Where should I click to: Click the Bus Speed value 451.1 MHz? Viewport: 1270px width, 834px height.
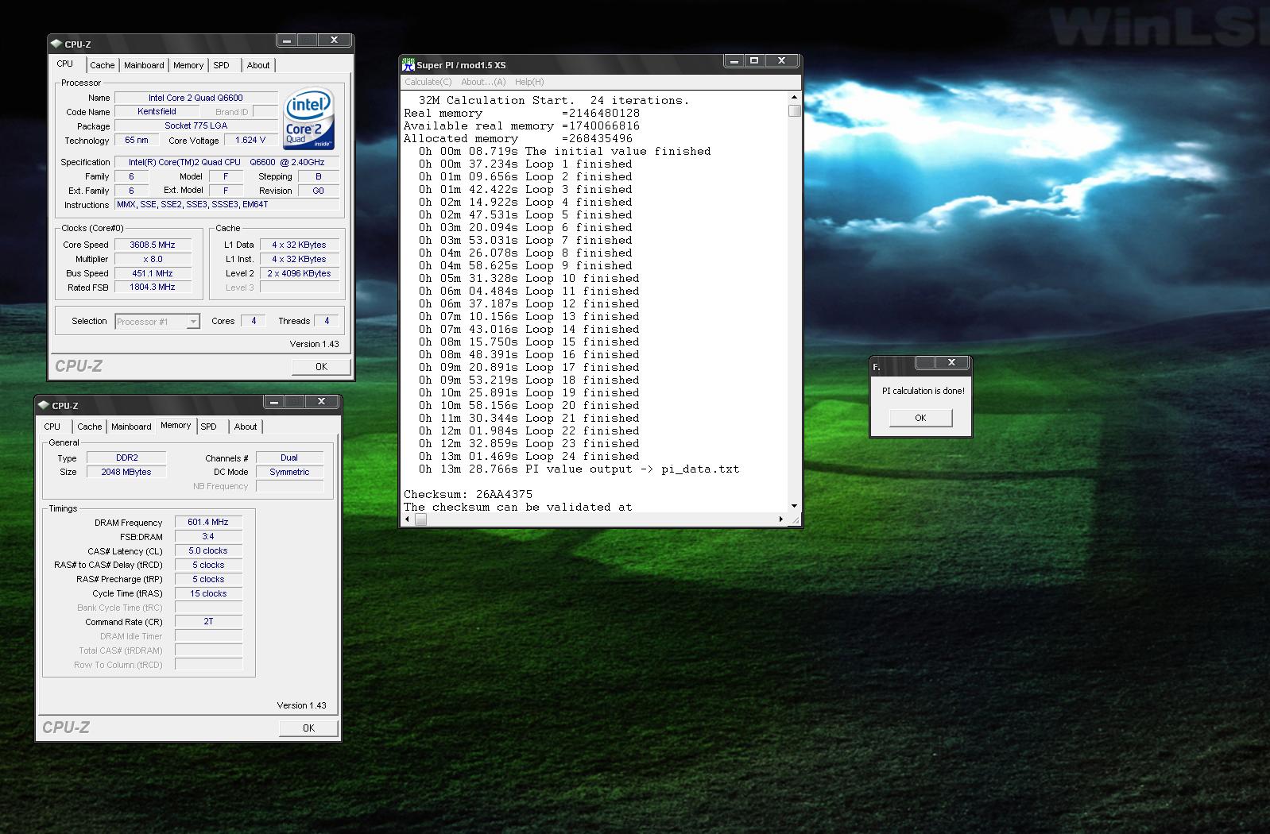point(153,273)
